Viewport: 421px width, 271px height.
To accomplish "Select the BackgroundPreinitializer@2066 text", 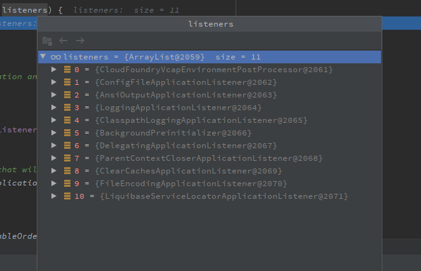I will pyautogui.click(x=173, y=133).
